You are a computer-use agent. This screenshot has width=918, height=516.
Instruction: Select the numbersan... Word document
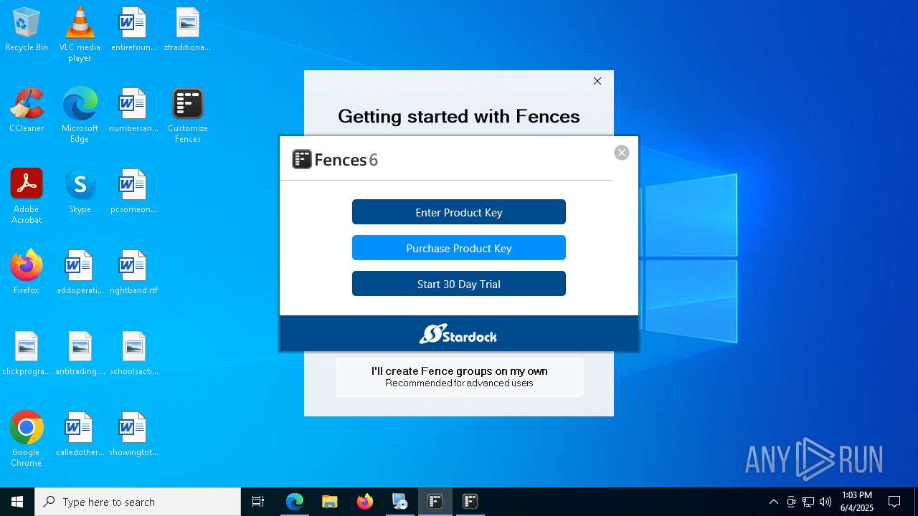(x=133, y=111)
